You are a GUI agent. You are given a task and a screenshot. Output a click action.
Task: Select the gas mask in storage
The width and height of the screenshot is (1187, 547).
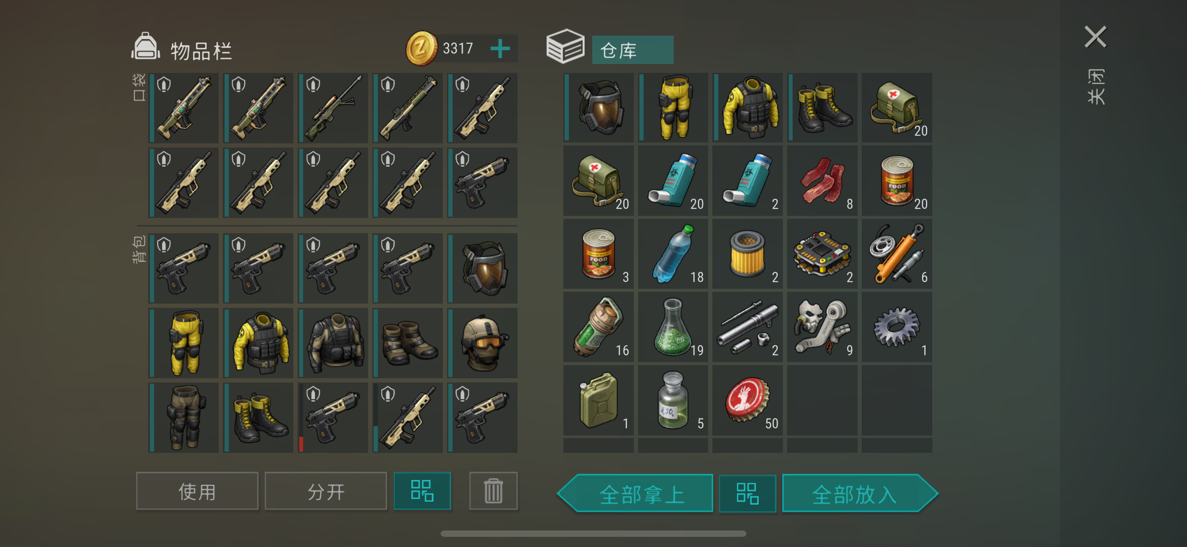[598, 107]
